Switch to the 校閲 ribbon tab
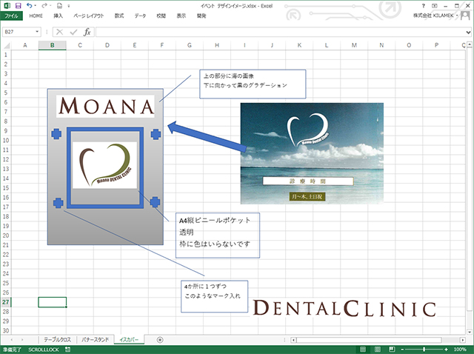 161,16
